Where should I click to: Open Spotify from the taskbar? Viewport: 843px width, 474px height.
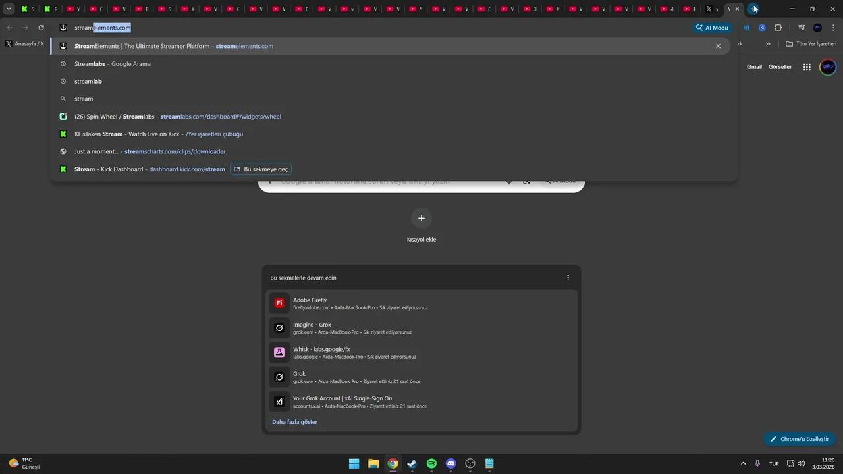point(431,463)
